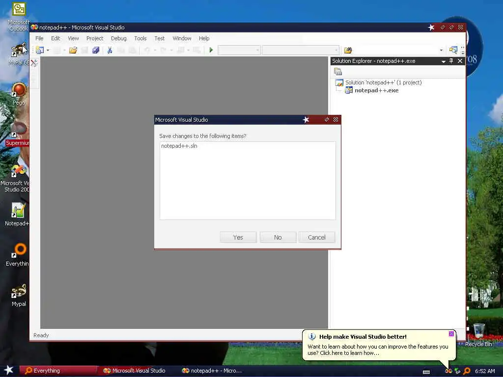Open the View menu
This screenshot has width=503, height=377.
73,38
